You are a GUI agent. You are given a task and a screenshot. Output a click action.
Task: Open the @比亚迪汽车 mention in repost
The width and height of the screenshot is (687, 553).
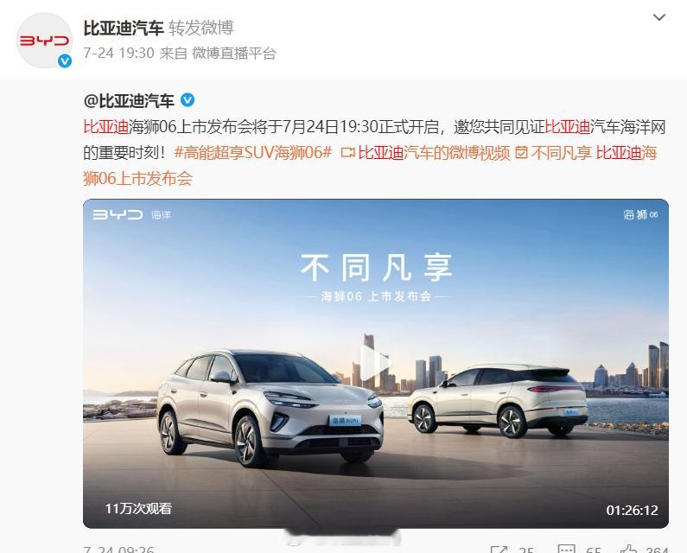[129, 101]
